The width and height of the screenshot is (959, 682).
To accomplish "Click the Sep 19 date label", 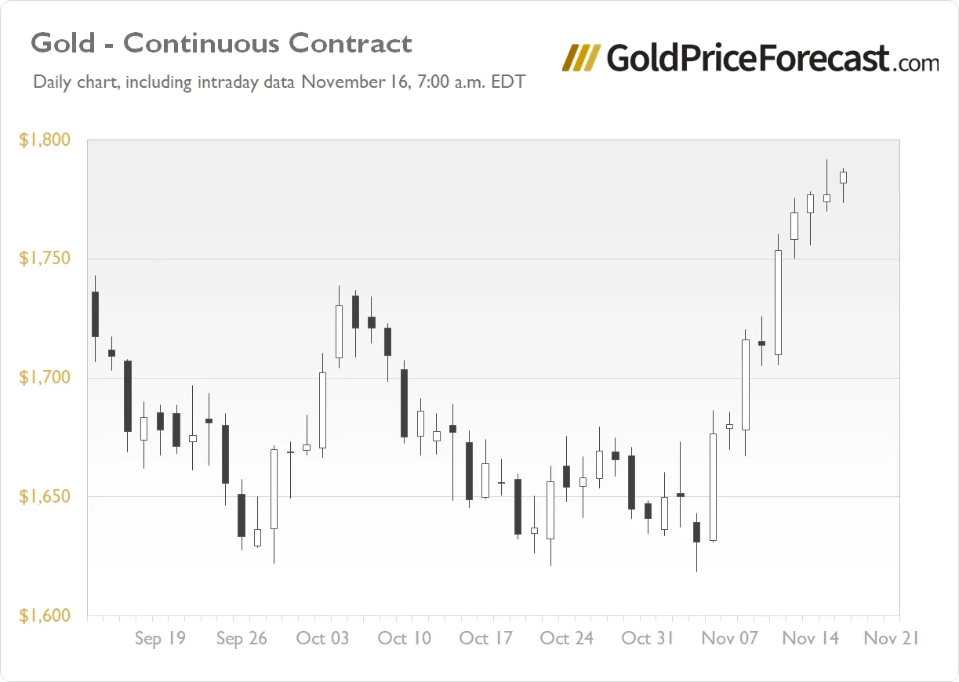I will click(x=160, y=639).
